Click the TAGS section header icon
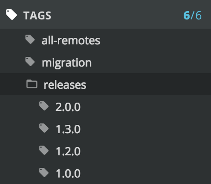Screen dimensions: 211x184 [x=12, y=15]
